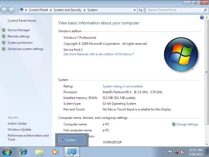The width and height of the screenshot is (209, 157).
Task: Open Advanced system settings
Action: point(25,49)
